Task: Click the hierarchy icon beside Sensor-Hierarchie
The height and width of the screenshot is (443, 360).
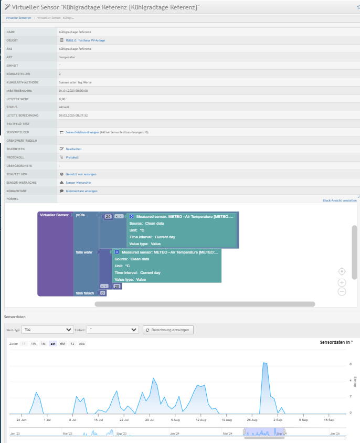Action: (x=61, y=183)
